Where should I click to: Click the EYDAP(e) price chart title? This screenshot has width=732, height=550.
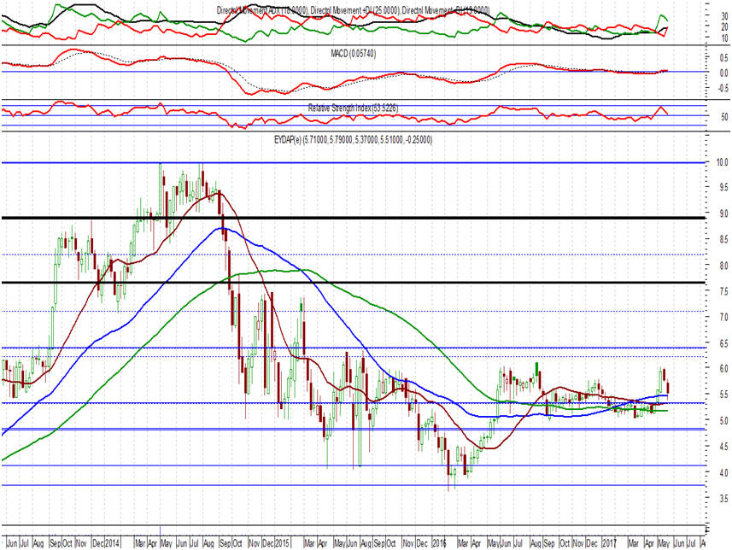point(353,139)
